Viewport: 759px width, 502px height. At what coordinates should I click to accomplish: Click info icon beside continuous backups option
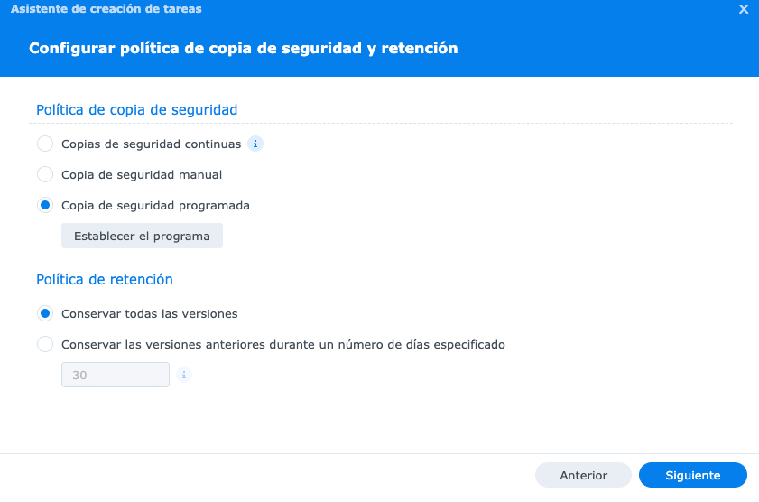click(255, 144)
